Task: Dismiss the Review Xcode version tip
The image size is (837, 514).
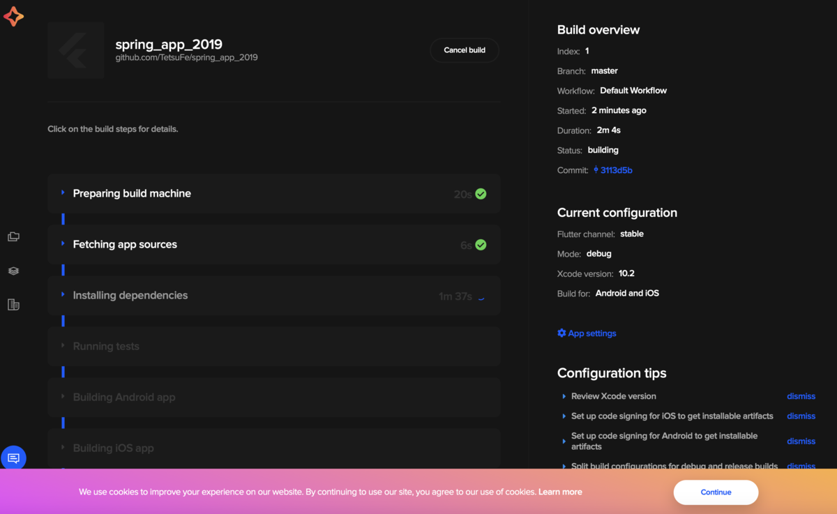Action: coord(801,395)
